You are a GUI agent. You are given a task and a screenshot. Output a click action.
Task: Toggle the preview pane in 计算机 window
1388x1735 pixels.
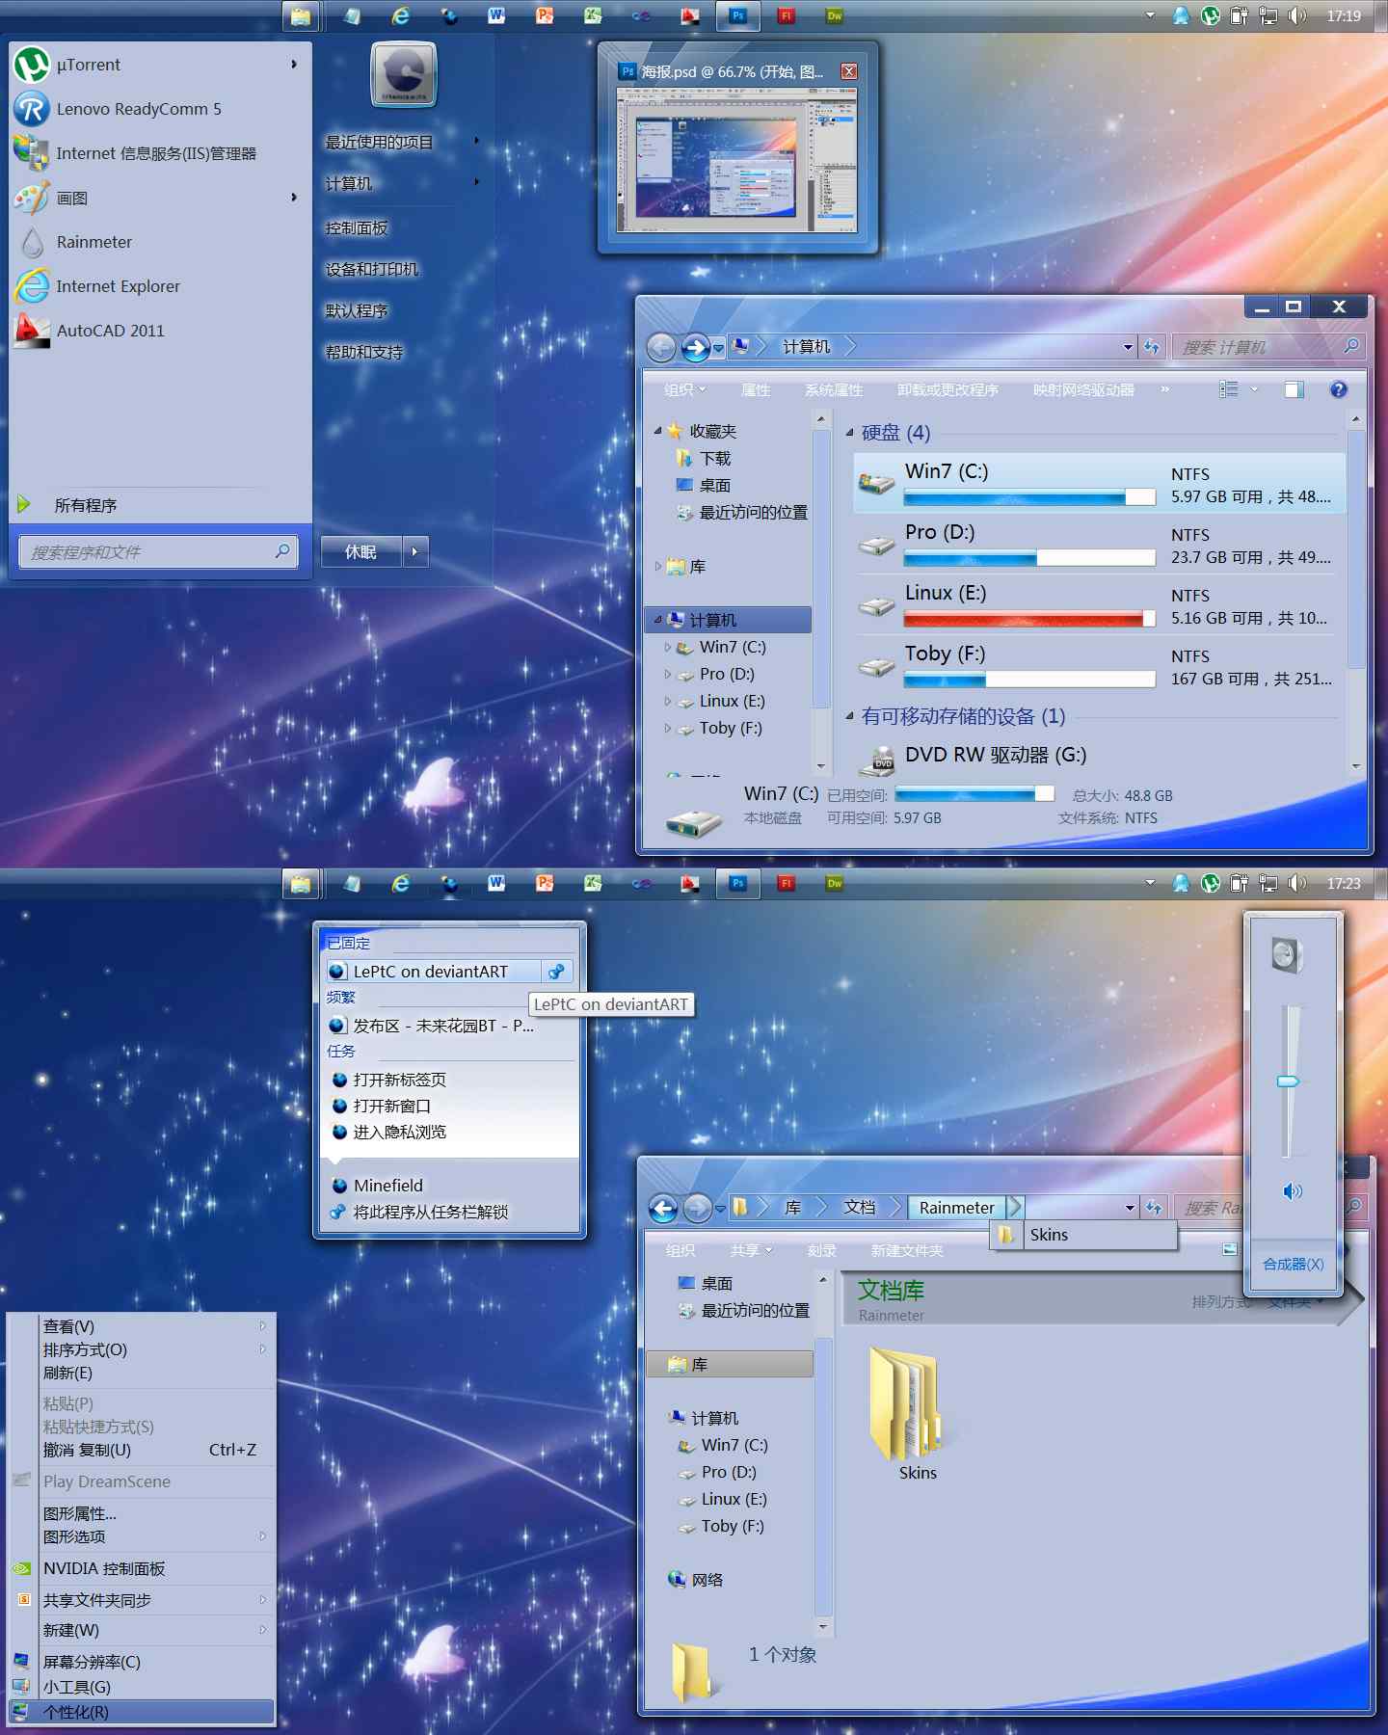(x=1294, y=389)
